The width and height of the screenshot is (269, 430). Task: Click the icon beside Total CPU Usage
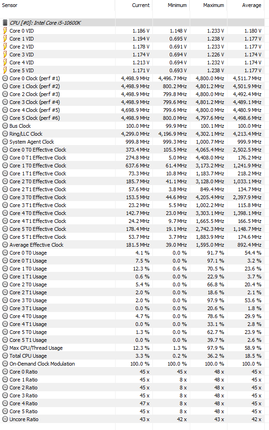click(5, 356)
